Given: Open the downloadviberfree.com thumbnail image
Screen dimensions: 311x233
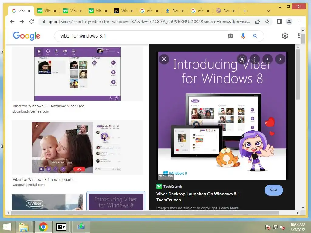Looking at the screenshot, I should (x=77, y=74).
